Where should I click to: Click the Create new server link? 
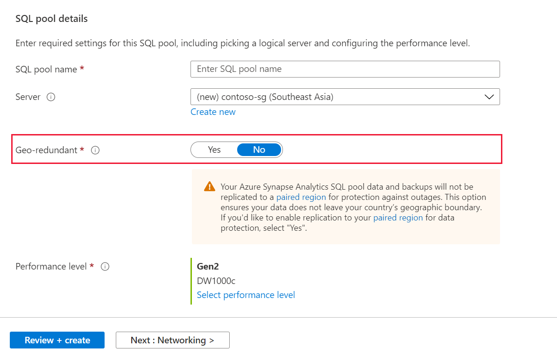(x=213, y=112)
